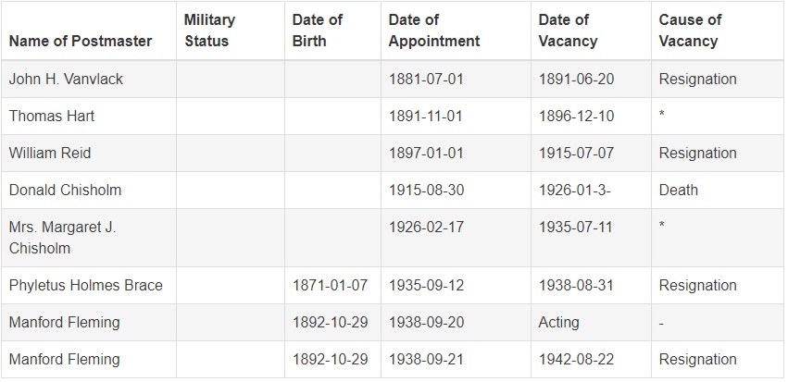Select the John H. Vanvlack name cell
The height and width of the screenshot is (382, 788).
tap(66, 80)
